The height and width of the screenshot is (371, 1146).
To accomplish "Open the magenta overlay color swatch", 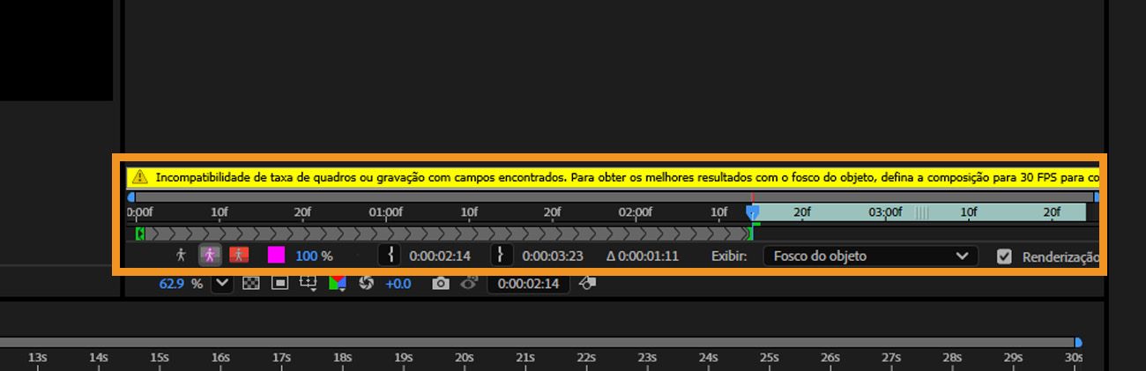I will (276, 256).
